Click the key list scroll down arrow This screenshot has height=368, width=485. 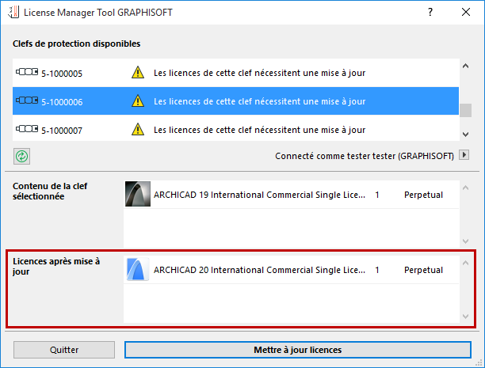(x=465, y=135)
